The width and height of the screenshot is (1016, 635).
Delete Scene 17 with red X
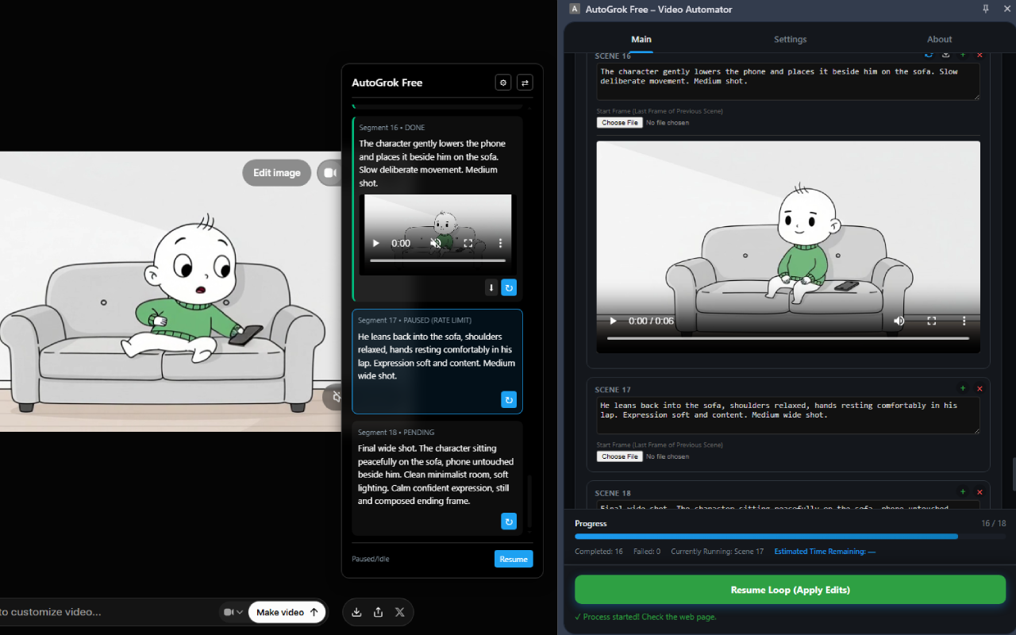979,388
